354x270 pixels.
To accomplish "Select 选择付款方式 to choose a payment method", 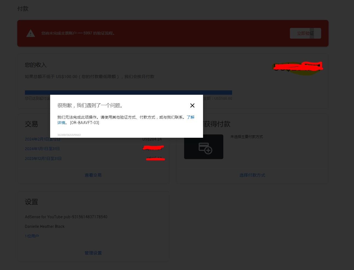I will 252,175.
